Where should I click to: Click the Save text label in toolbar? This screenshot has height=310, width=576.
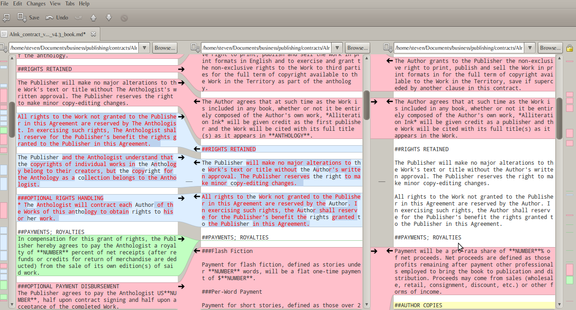point(34,18)
